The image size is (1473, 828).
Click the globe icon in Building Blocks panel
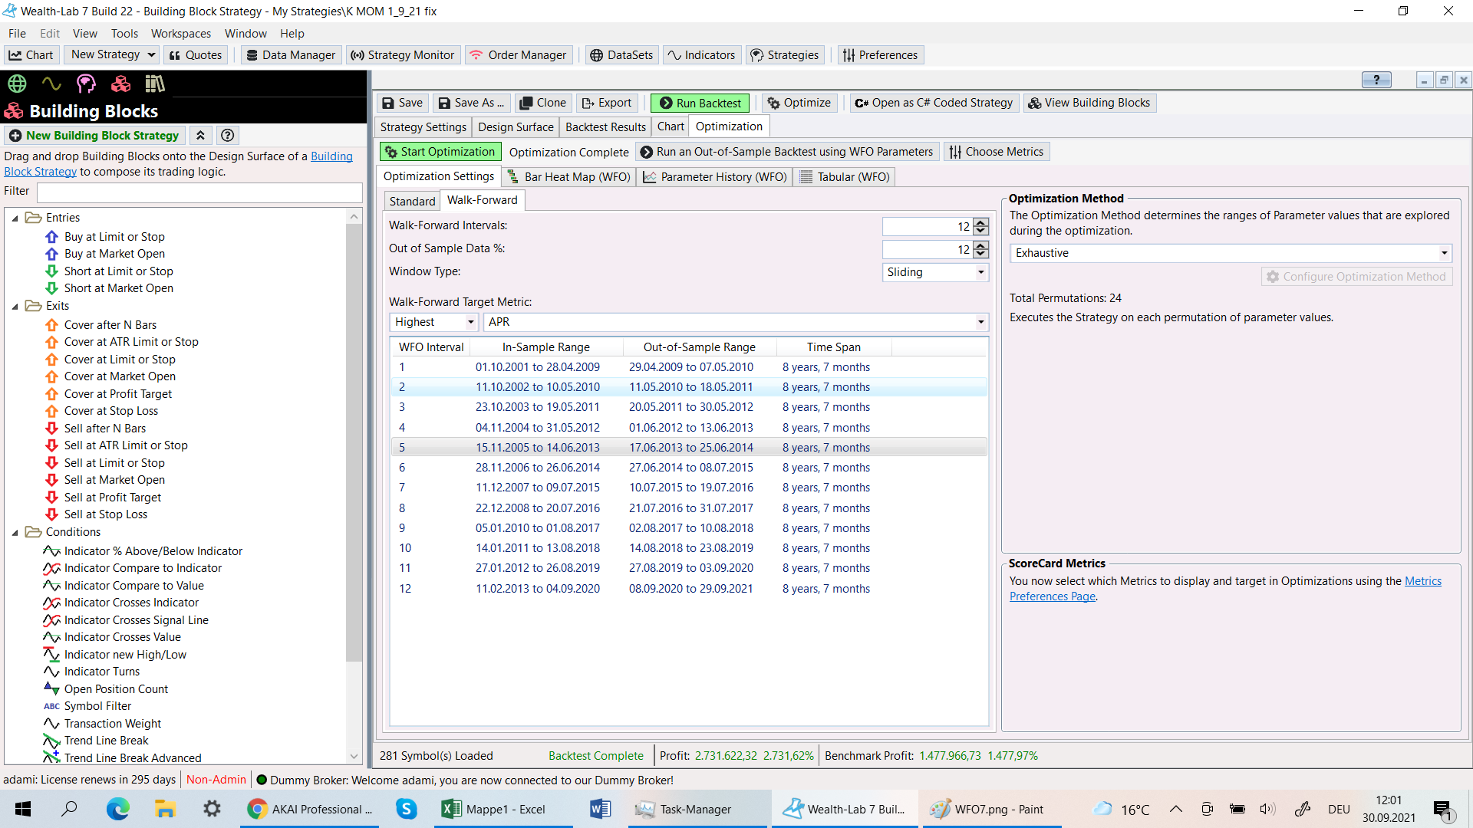17,84
